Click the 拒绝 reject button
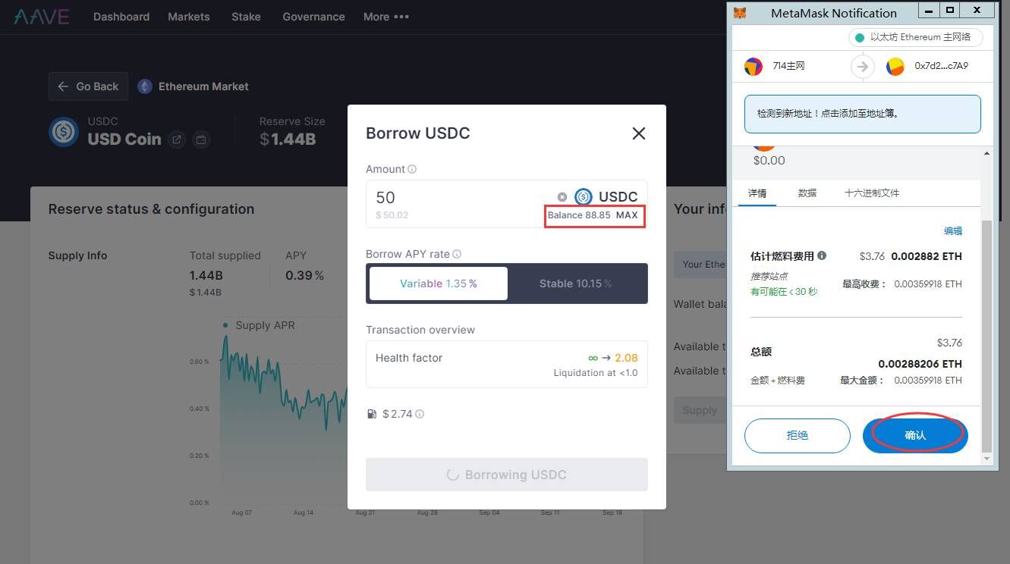Screen dimensions: 1010x564 click(798, 435)
